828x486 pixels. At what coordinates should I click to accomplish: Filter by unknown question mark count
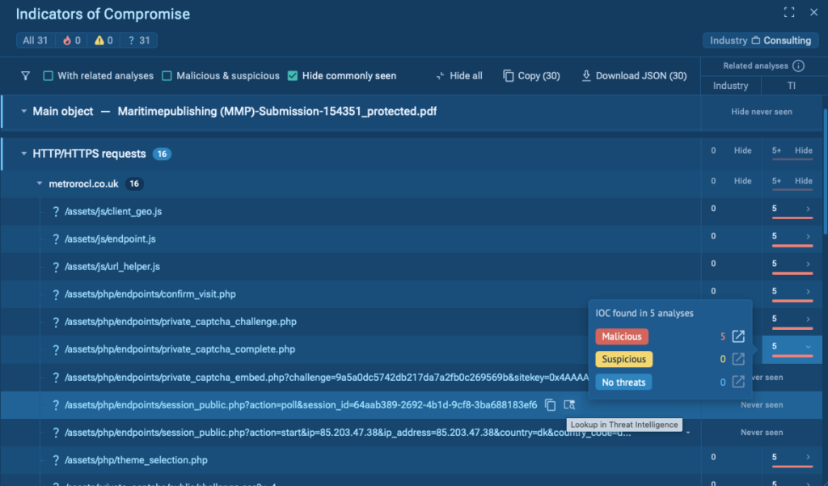pyautogui.click(x=139, y=40)
